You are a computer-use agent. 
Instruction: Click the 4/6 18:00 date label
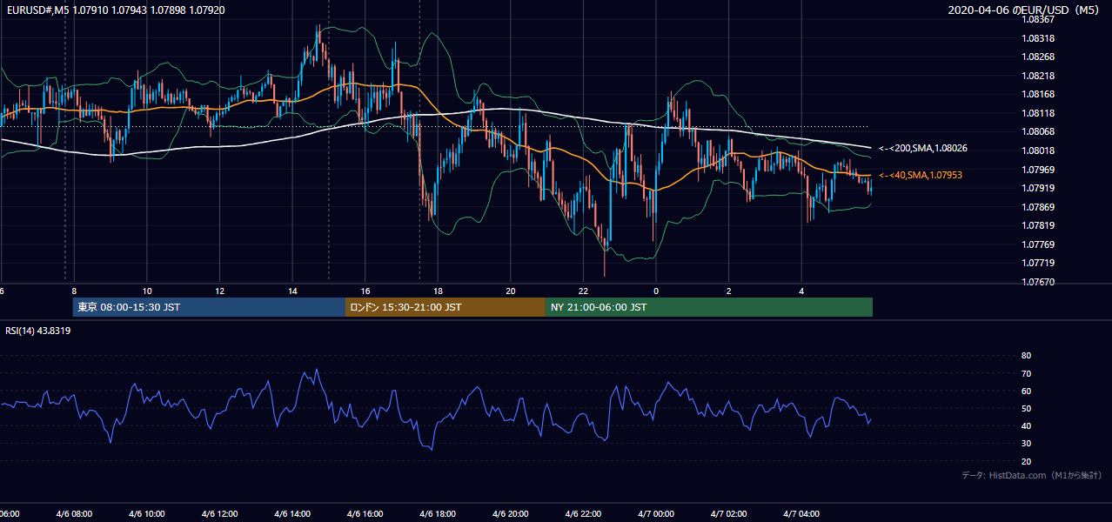(438, 514)
